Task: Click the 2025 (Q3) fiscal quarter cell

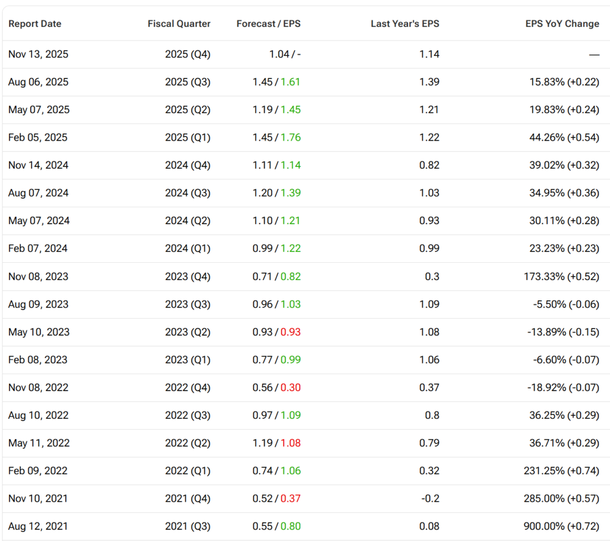Action: coord(188,82)
